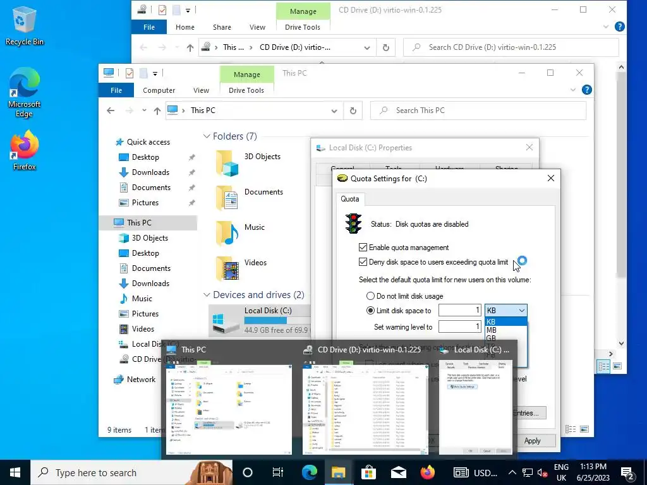Click the muted volume tray icon
The height and width of the screenshot is (485, 647).
(x=542, y=472)
